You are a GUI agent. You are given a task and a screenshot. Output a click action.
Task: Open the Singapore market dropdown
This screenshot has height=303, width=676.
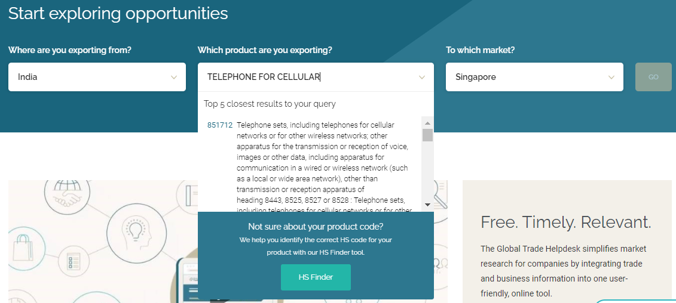point(534,77)
